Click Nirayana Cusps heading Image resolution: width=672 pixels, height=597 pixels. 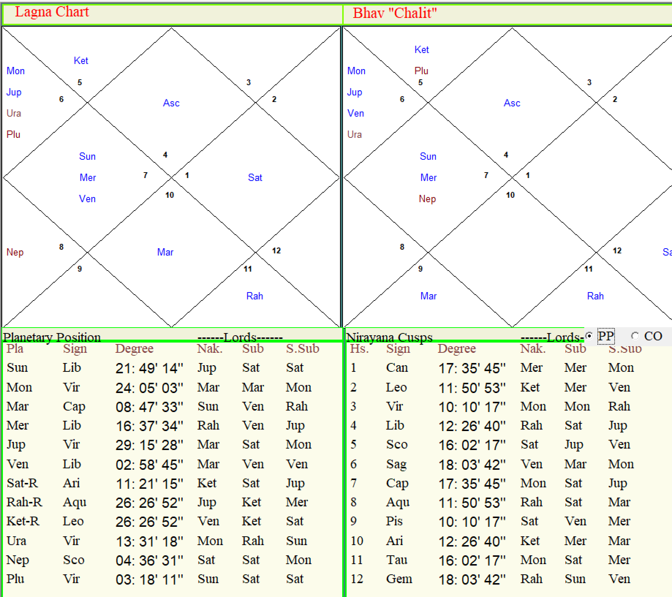[x=389, y=337]
